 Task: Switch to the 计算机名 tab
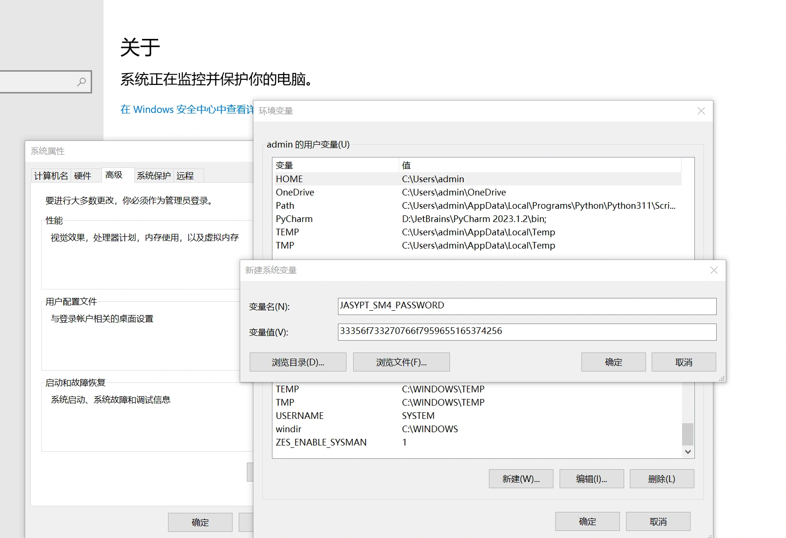tap(51, 176)
